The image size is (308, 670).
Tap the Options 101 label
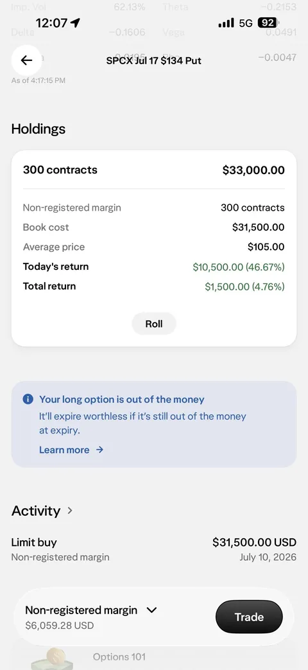pos(119,657)
